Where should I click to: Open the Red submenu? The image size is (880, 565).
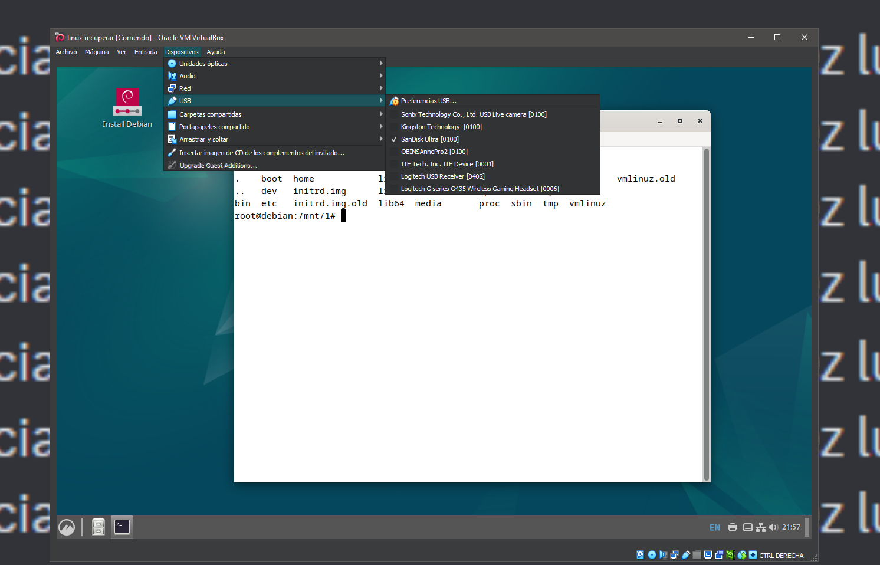coord(186,88)
